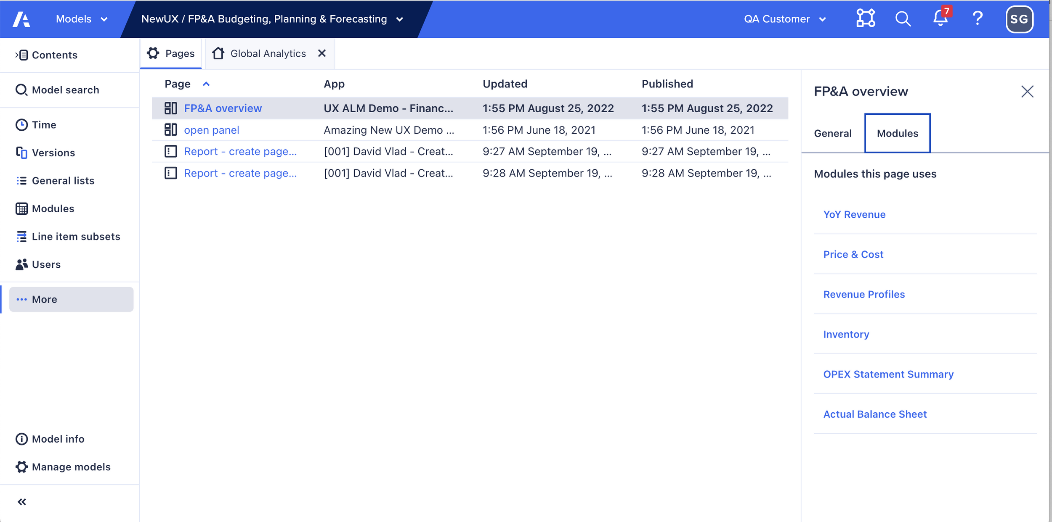Open the Time settings

tap(44, 125)
